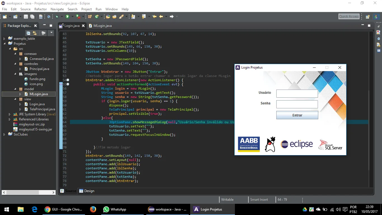Click the Usuário text field
This screenshot has width=382, height=215.
[297, 94]
